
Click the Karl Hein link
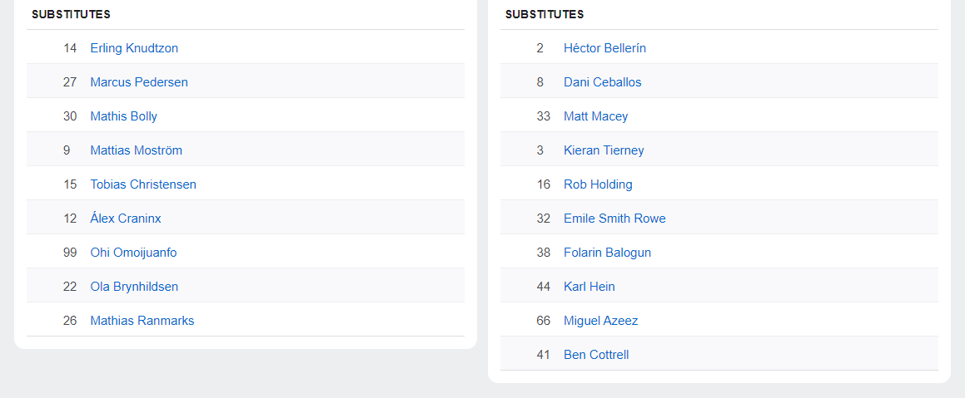point(589,287)
